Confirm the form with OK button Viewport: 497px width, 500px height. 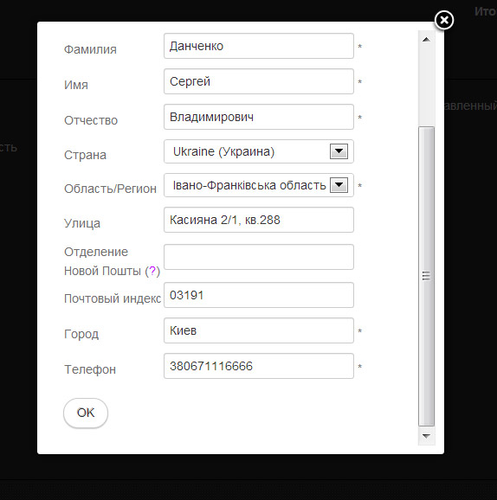[86, 413]
